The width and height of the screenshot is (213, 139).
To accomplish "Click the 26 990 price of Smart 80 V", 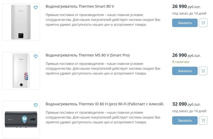I will click(180, 6).
